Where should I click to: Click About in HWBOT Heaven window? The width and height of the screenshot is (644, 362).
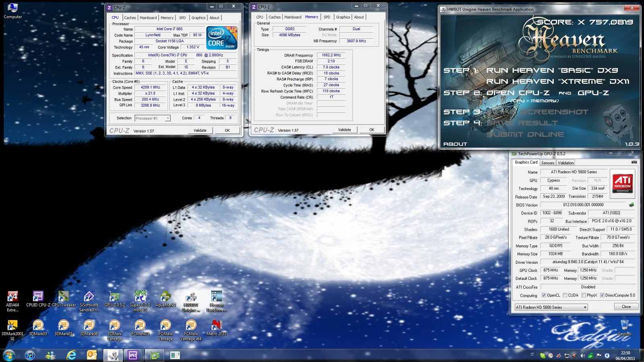coord(455,144)
